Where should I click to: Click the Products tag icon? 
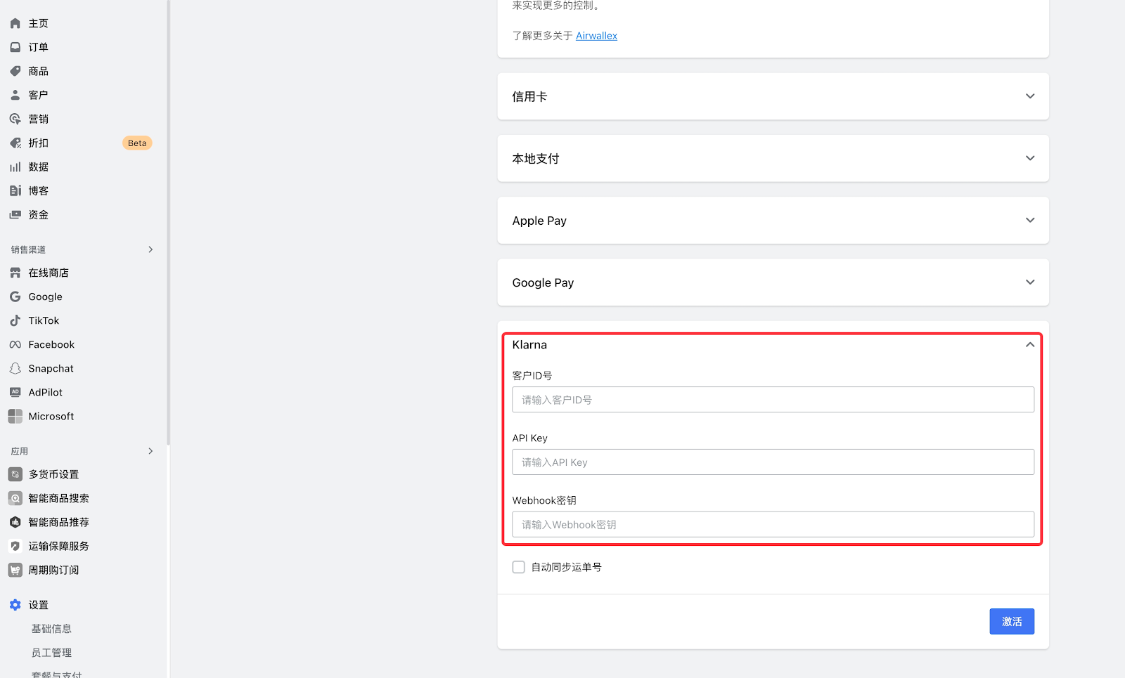pos(15,71)
